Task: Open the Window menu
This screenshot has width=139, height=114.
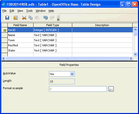Action: [x=40, y=11]
